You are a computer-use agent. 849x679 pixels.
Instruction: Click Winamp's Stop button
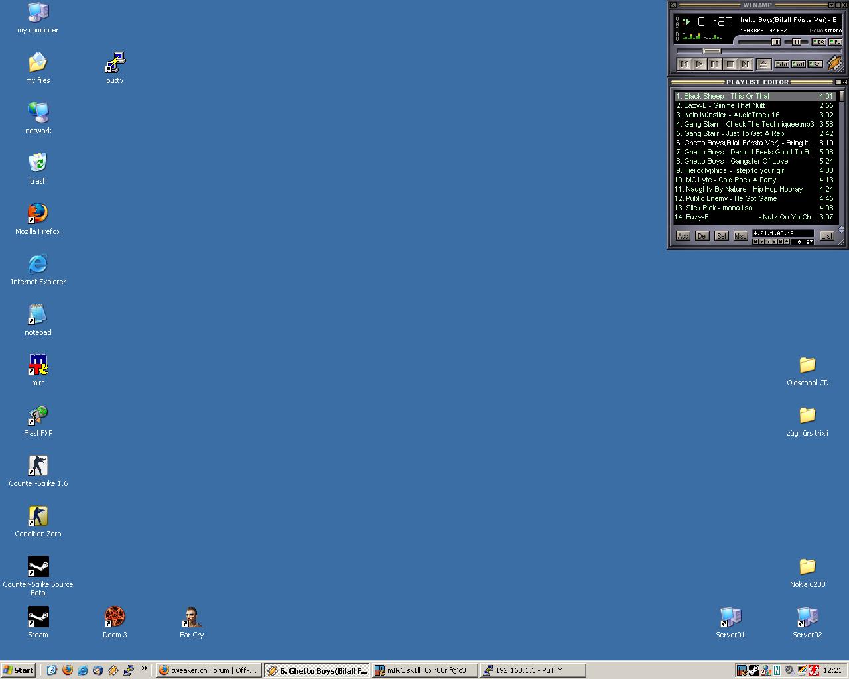[x=730, y=64]
